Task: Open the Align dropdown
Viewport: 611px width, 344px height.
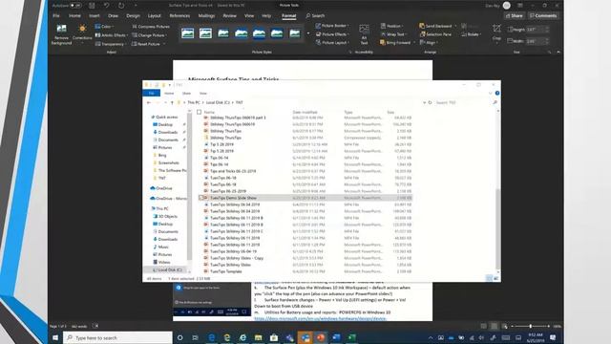Action: pyautogui.click(x=428, y=42)
